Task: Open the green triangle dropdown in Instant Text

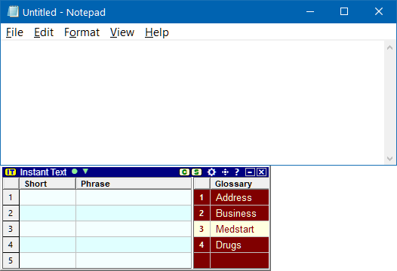Action: (x=85, y=171)
